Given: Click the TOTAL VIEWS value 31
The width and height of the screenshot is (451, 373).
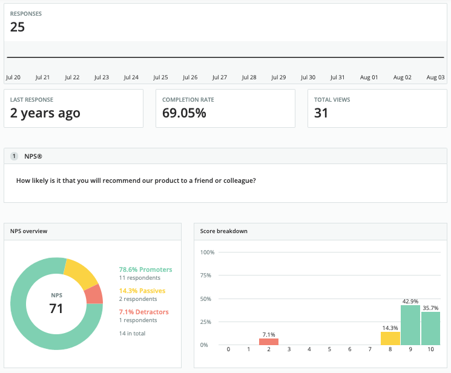Looking at the screenshot, I should (321, 113).
